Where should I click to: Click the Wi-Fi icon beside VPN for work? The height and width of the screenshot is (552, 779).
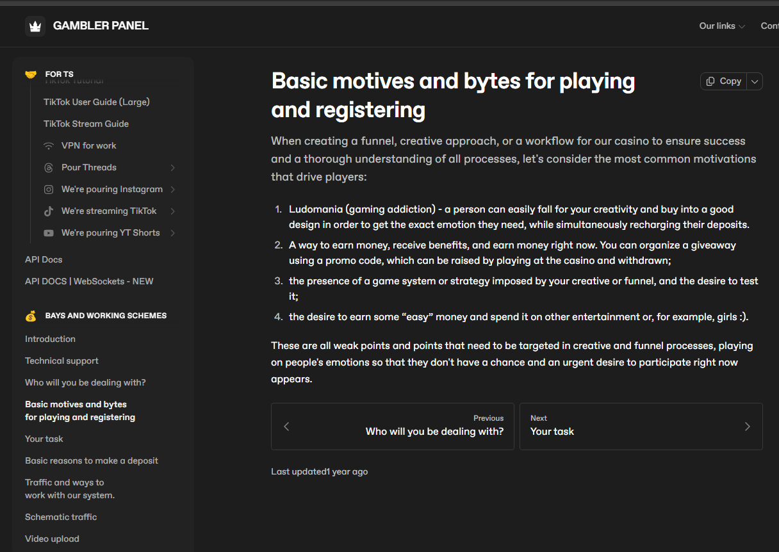coord(49,146)
